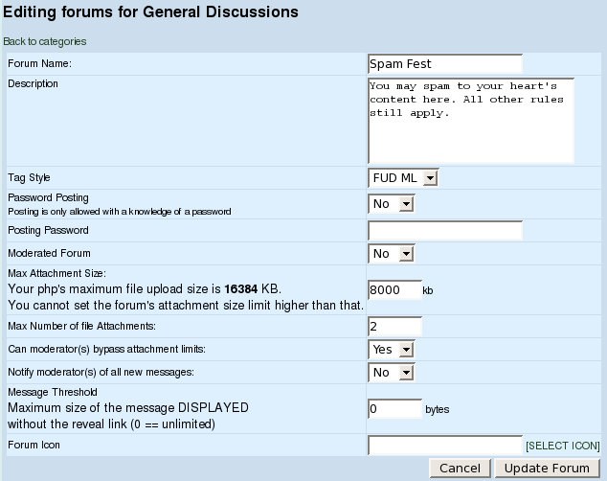Click the page heading Editing forums text
The image size is (607, 481).
[x=151, y=12]
